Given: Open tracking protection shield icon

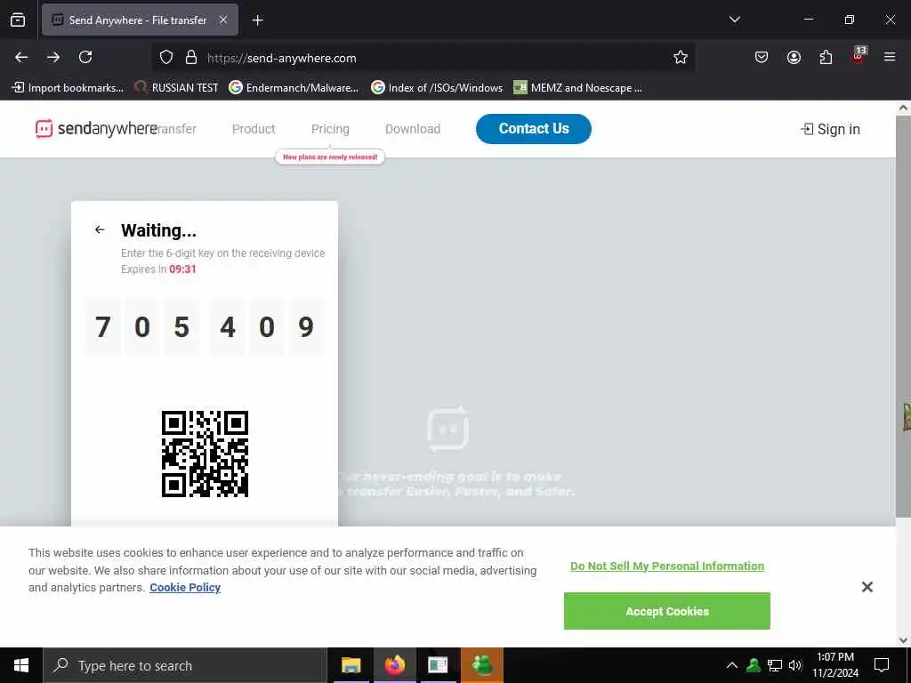Looking at the screenshot, I should click(x=166, y=57).
